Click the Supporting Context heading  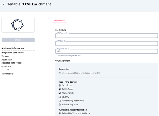68,82
